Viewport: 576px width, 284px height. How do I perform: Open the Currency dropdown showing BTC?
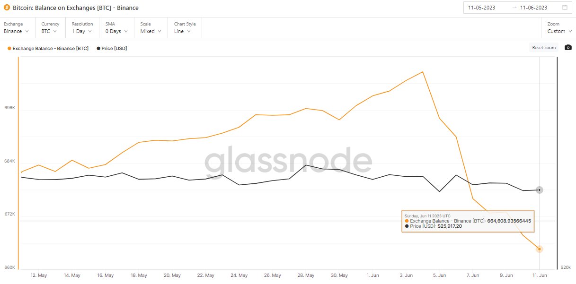(49, 31)
